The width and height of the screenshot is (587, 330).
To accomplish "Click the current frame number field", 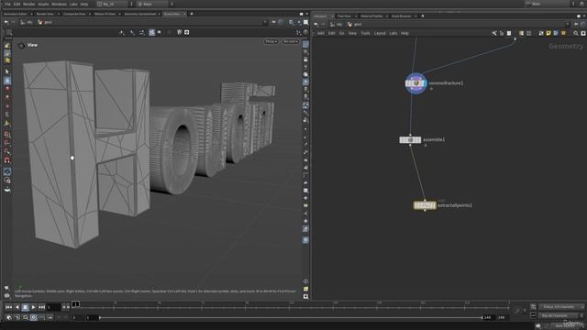I will [53, 307].
